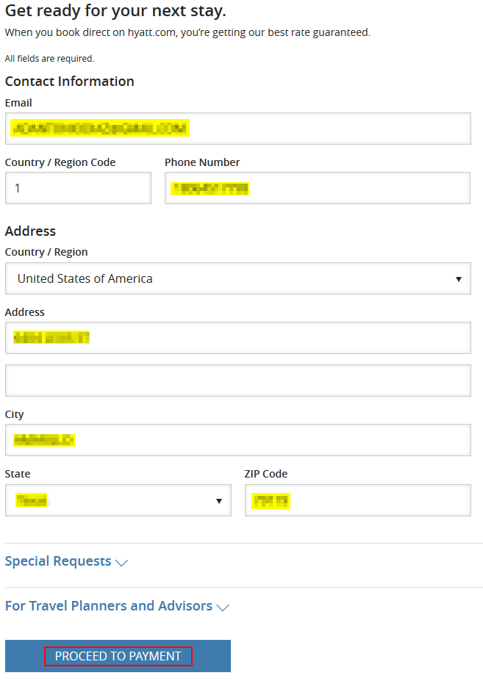Click the ZIP Code label text

(x=266, y=474)
